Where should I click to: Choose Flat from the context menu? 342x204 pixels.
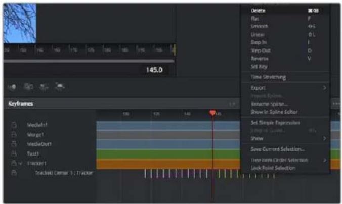255,19
